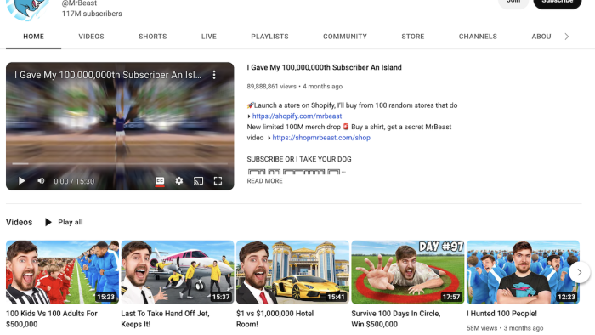The image size is (595, 335).
Task: Click '89,888,861 views' text
Action: (272, 87)
